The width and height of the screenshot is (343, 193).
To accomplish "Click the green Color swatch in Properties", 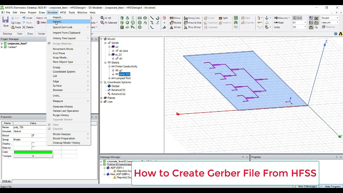I will click(x=33, y=152).
